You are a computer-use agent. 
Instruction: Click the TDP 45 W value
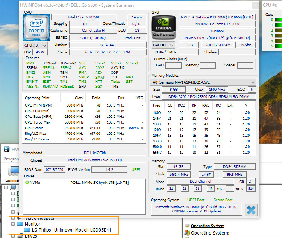coord(40,52)
